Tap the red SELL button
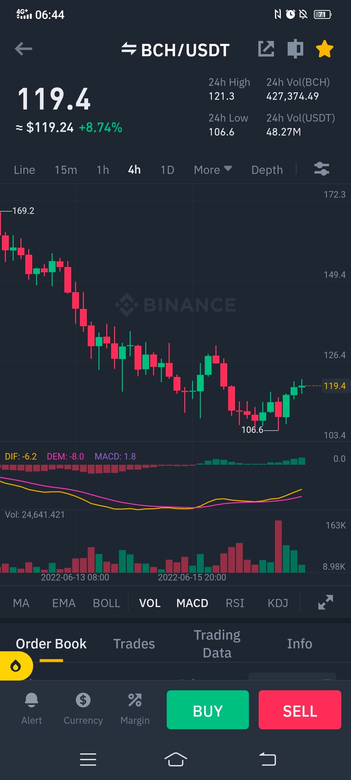The width and height of the screenshot is (351, 780). pyautogui.click(x=300, y=710)
